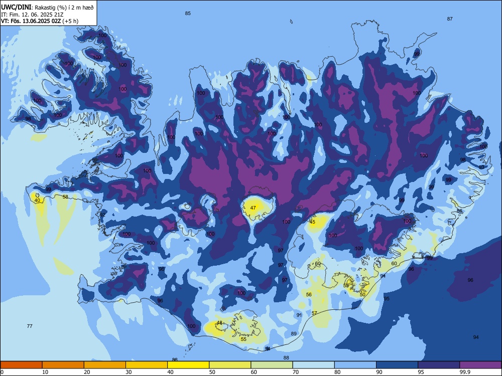Click the '47' value in the central yellow patch
Viewport: 502px width, 376px height.
click(x=253, y=208)
